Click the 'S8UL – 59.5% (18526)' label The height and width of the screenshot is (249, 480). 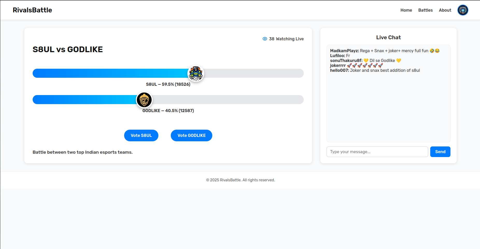(168, 84)
